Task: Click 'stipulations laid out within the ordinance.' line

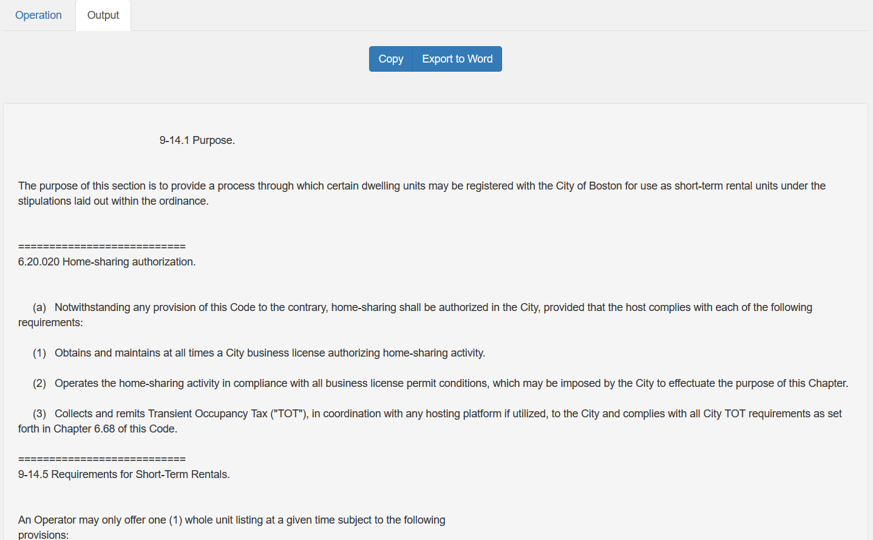Action: pos(114,201)
